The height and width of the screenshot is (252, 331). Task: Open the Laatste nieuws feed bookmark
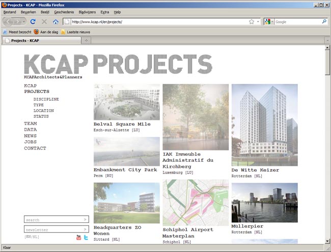(75, 32)
